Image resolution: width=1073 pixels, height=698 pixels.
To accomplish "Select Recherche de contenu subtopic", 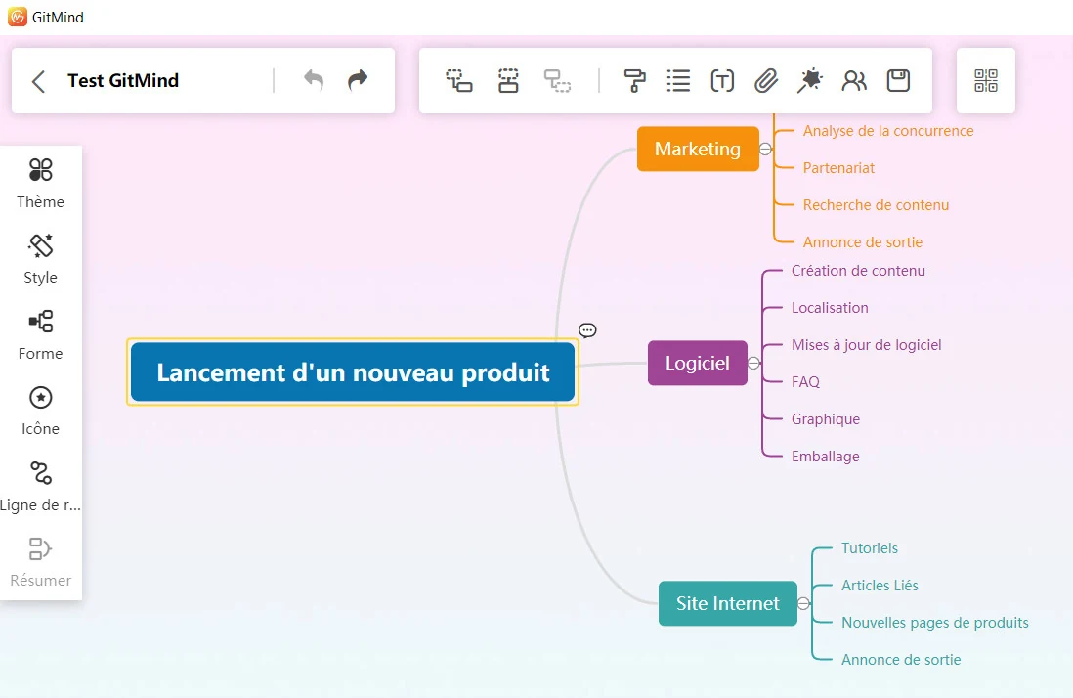I will pyautogui.click(x=876, y=204).
